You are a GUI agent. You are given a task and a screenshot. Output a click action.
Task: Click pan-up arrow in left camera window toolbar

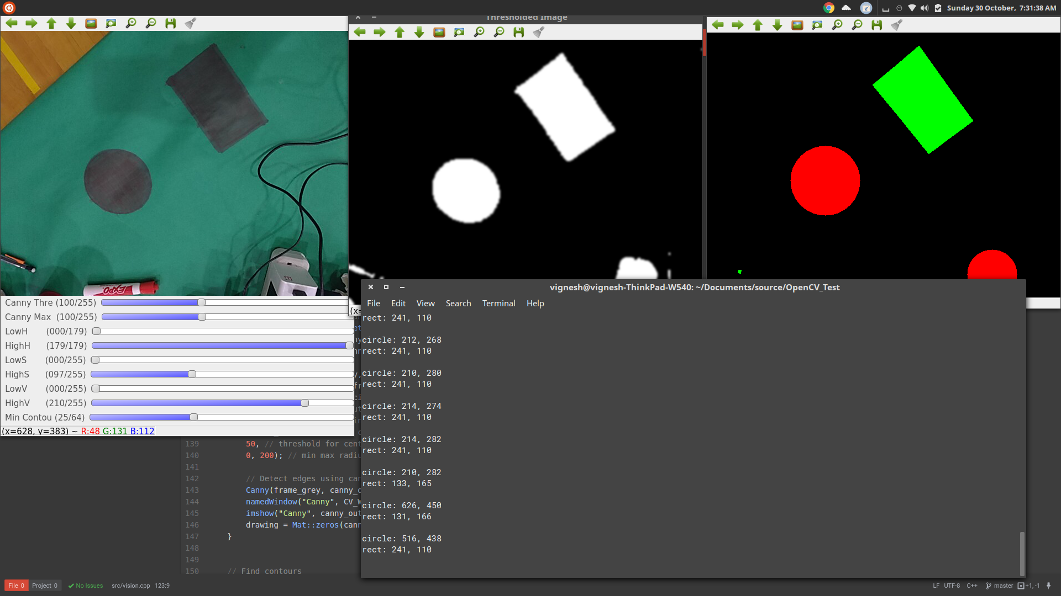(51, 23)
